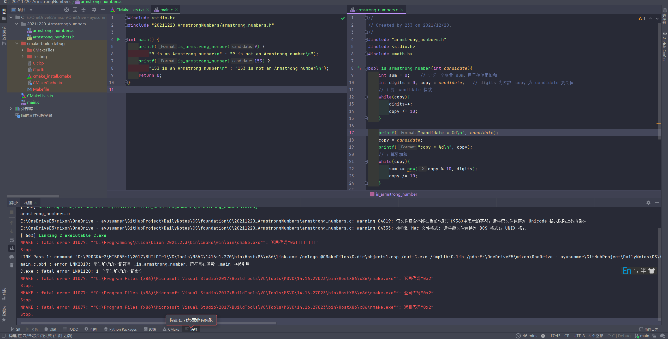Click the armstrong_numbers.c breadcrumb

[x=99, y=2]
